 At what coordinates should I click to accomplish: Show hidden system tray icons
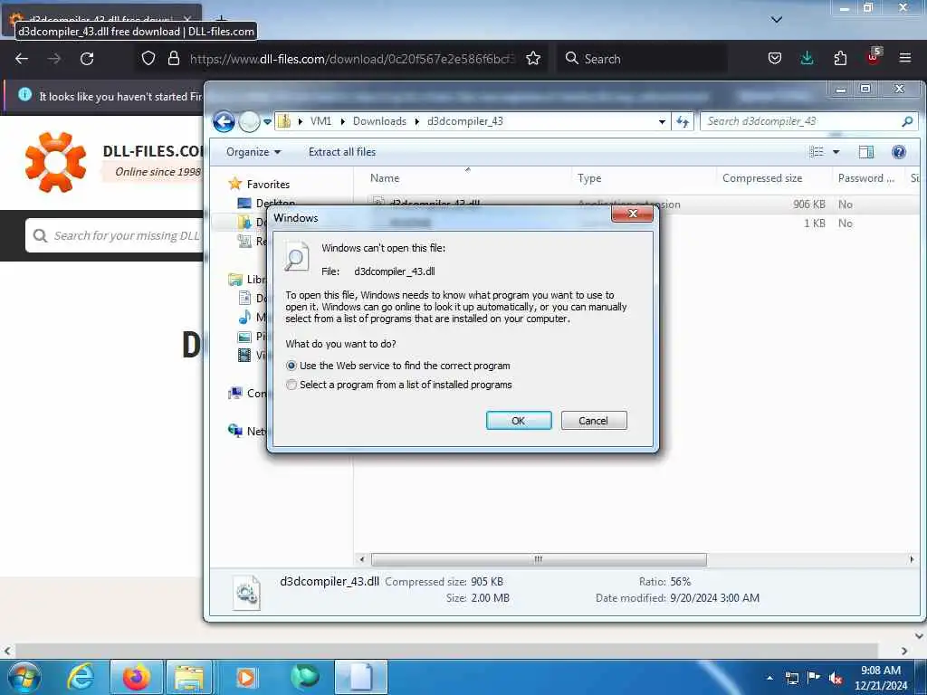pyautogui.click(x=769, y=678)
